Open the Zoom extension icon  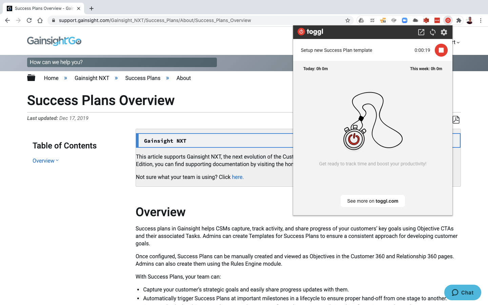pos(405,20)
